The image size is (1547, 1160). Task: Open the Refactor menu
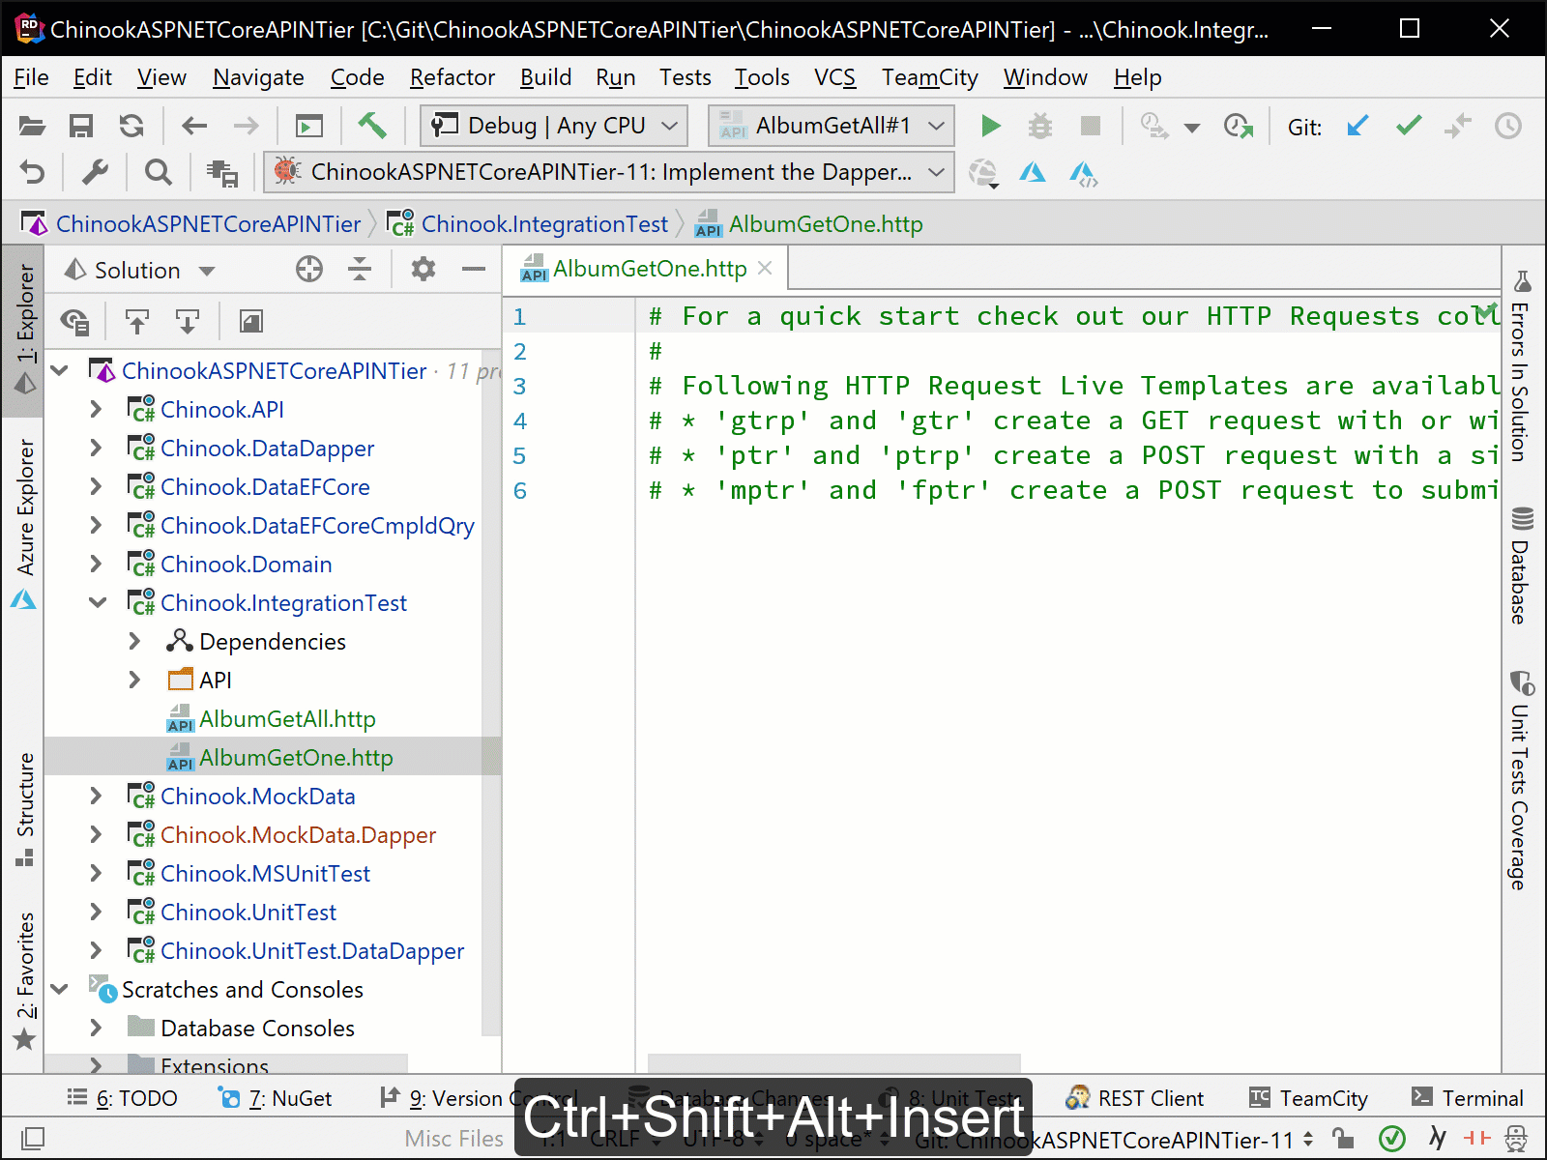(452, 77)
